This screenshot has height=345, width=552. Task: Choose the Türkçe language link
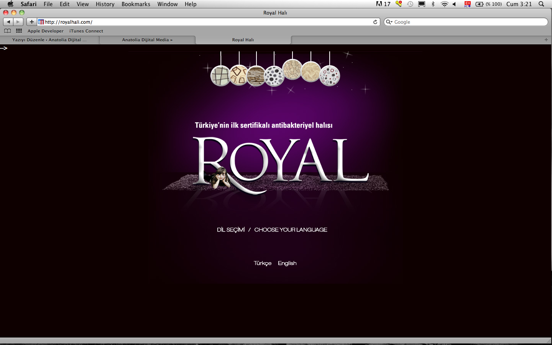(x=263, y=263)
